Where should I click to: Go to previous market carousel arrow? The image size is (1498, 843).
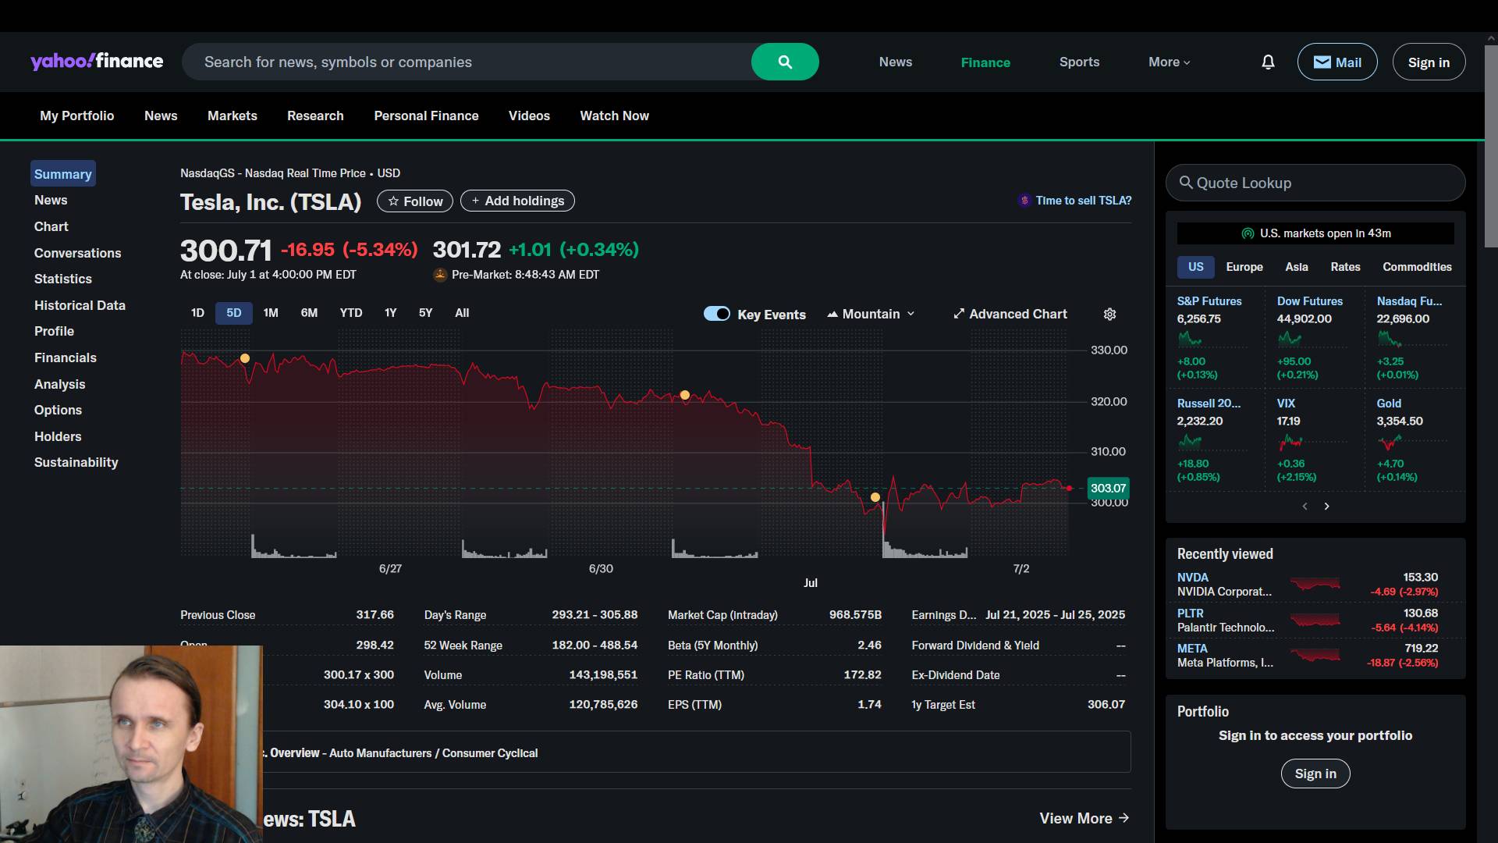[1305, 507]
